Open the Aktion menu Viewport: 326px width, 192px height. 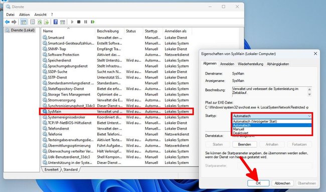25,14
